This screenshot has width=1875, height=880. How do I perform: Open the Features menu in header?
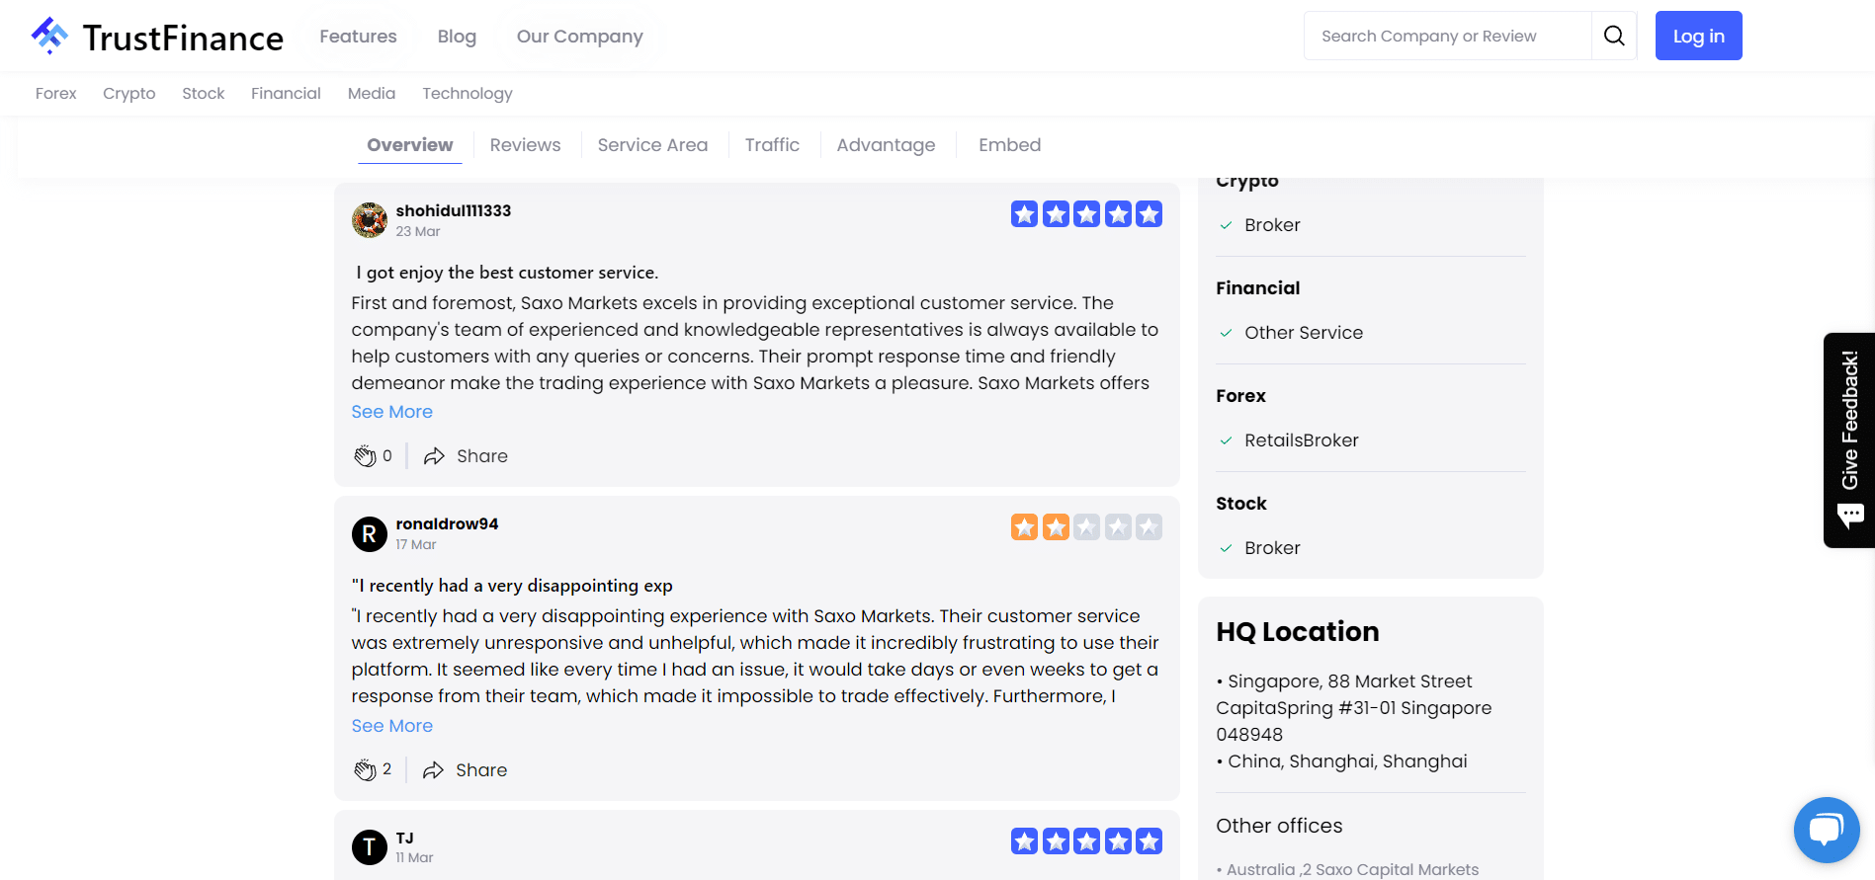point(358,37)
